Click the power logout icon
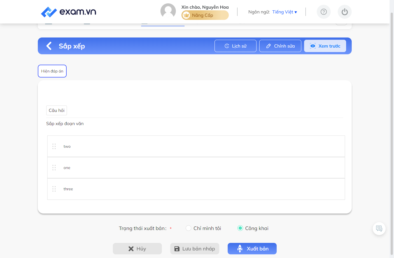 pyautogui.click(x=345, y=12)
